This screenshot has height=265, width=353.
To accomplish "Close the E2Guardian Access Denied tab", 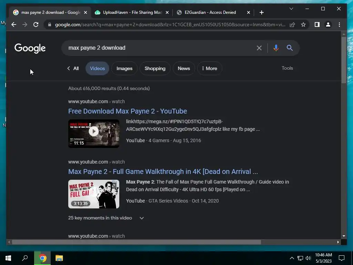I will tap(248, 12).
